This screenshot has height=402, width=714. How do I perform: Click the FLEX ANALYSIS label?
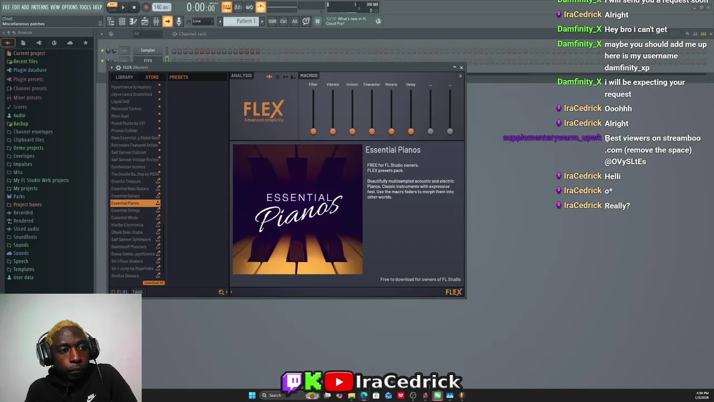click(242, 76)
